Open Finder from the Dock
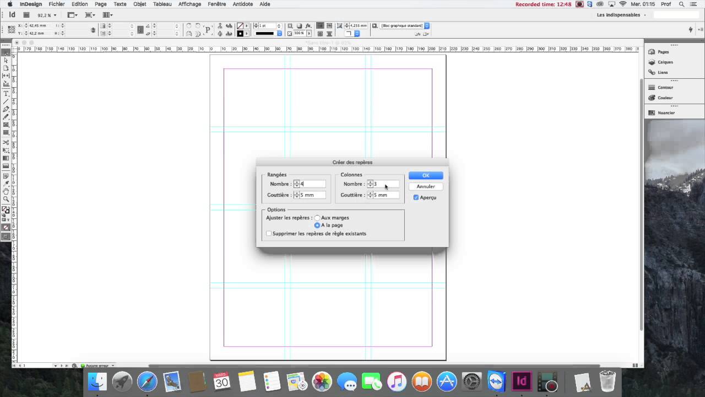The image size is (705, 397). pyautogui.click(x=97, y=381)
